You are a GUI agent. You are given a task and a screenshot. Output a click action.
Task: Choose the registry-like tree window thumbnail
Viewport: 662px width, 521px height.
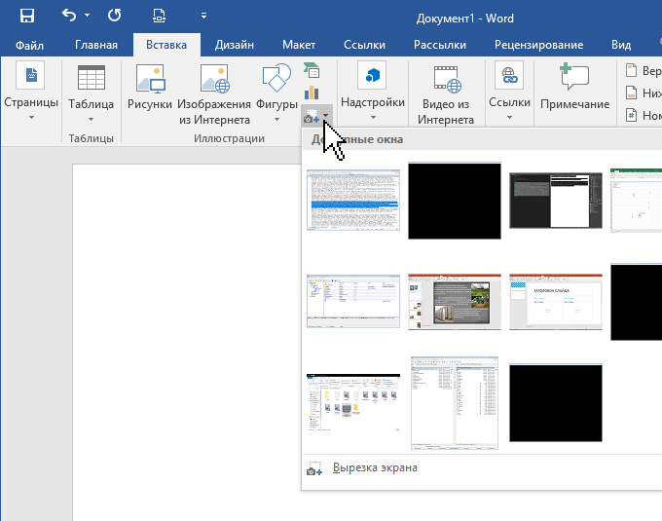[353, 302]
